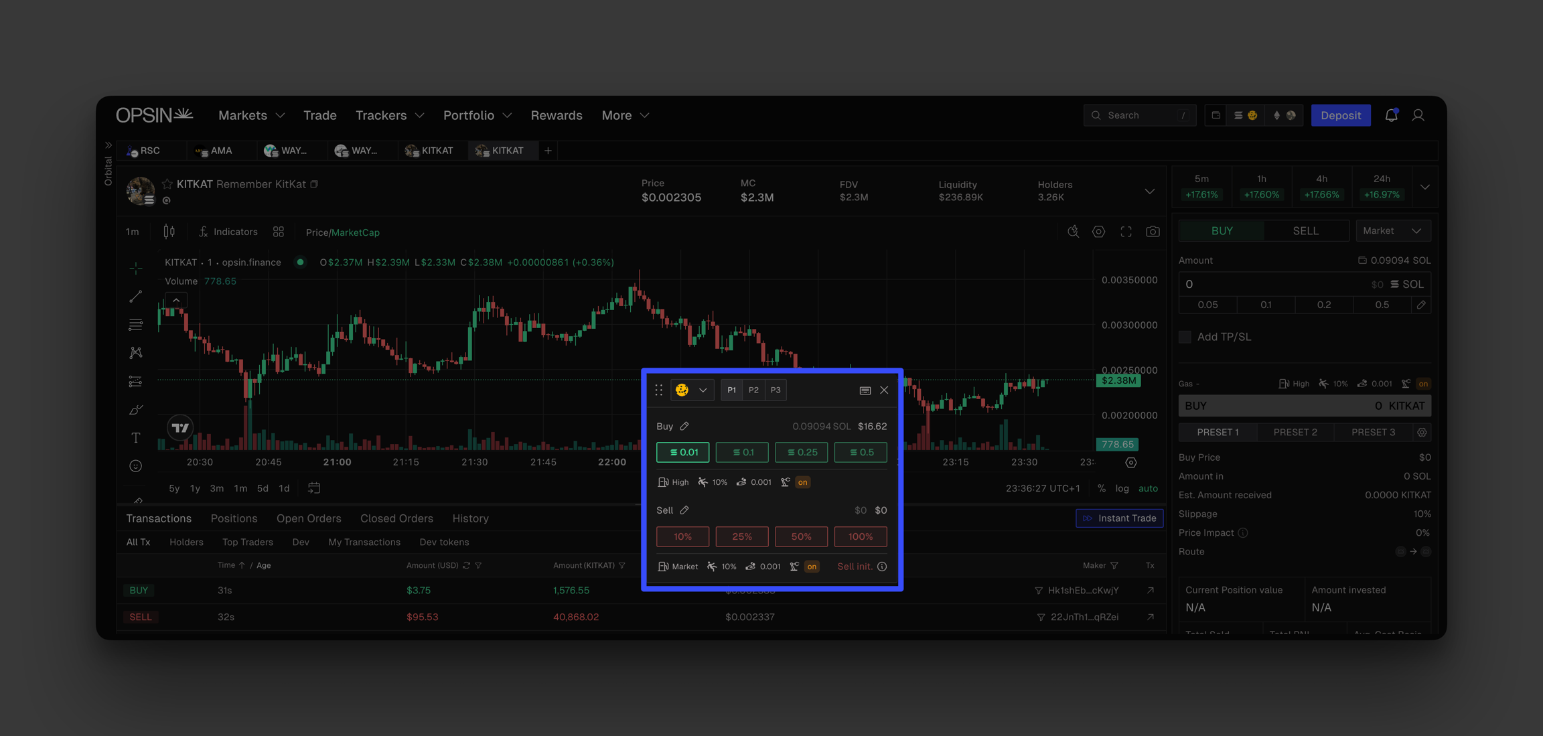Click the Instant Trade button
1543x736 pixels.
tap(1119, 518)
